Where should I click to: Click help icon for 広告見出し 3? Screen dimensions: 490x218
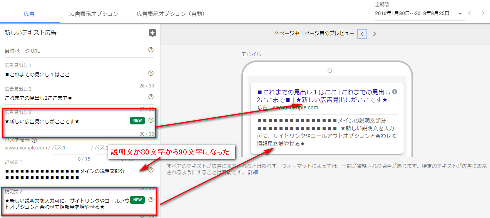[151, 120]
